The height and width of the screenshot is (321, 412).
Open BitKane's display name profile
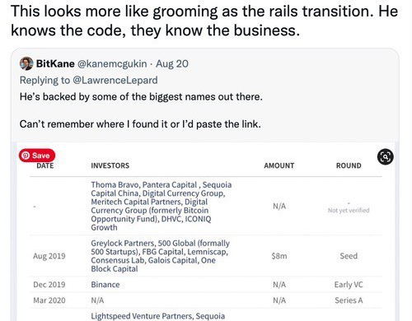pos(55,63)
